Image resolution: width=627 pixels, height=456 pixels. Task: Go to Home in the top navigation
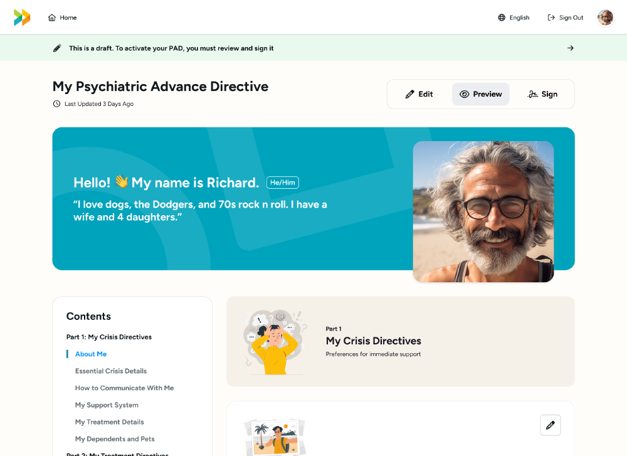pyautogui.click(x=62, y=18)
